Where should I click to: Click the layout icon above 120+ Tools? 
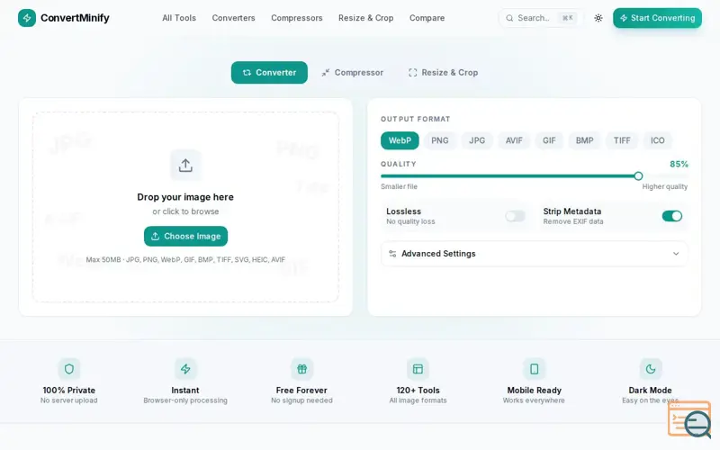click(418, 369)
